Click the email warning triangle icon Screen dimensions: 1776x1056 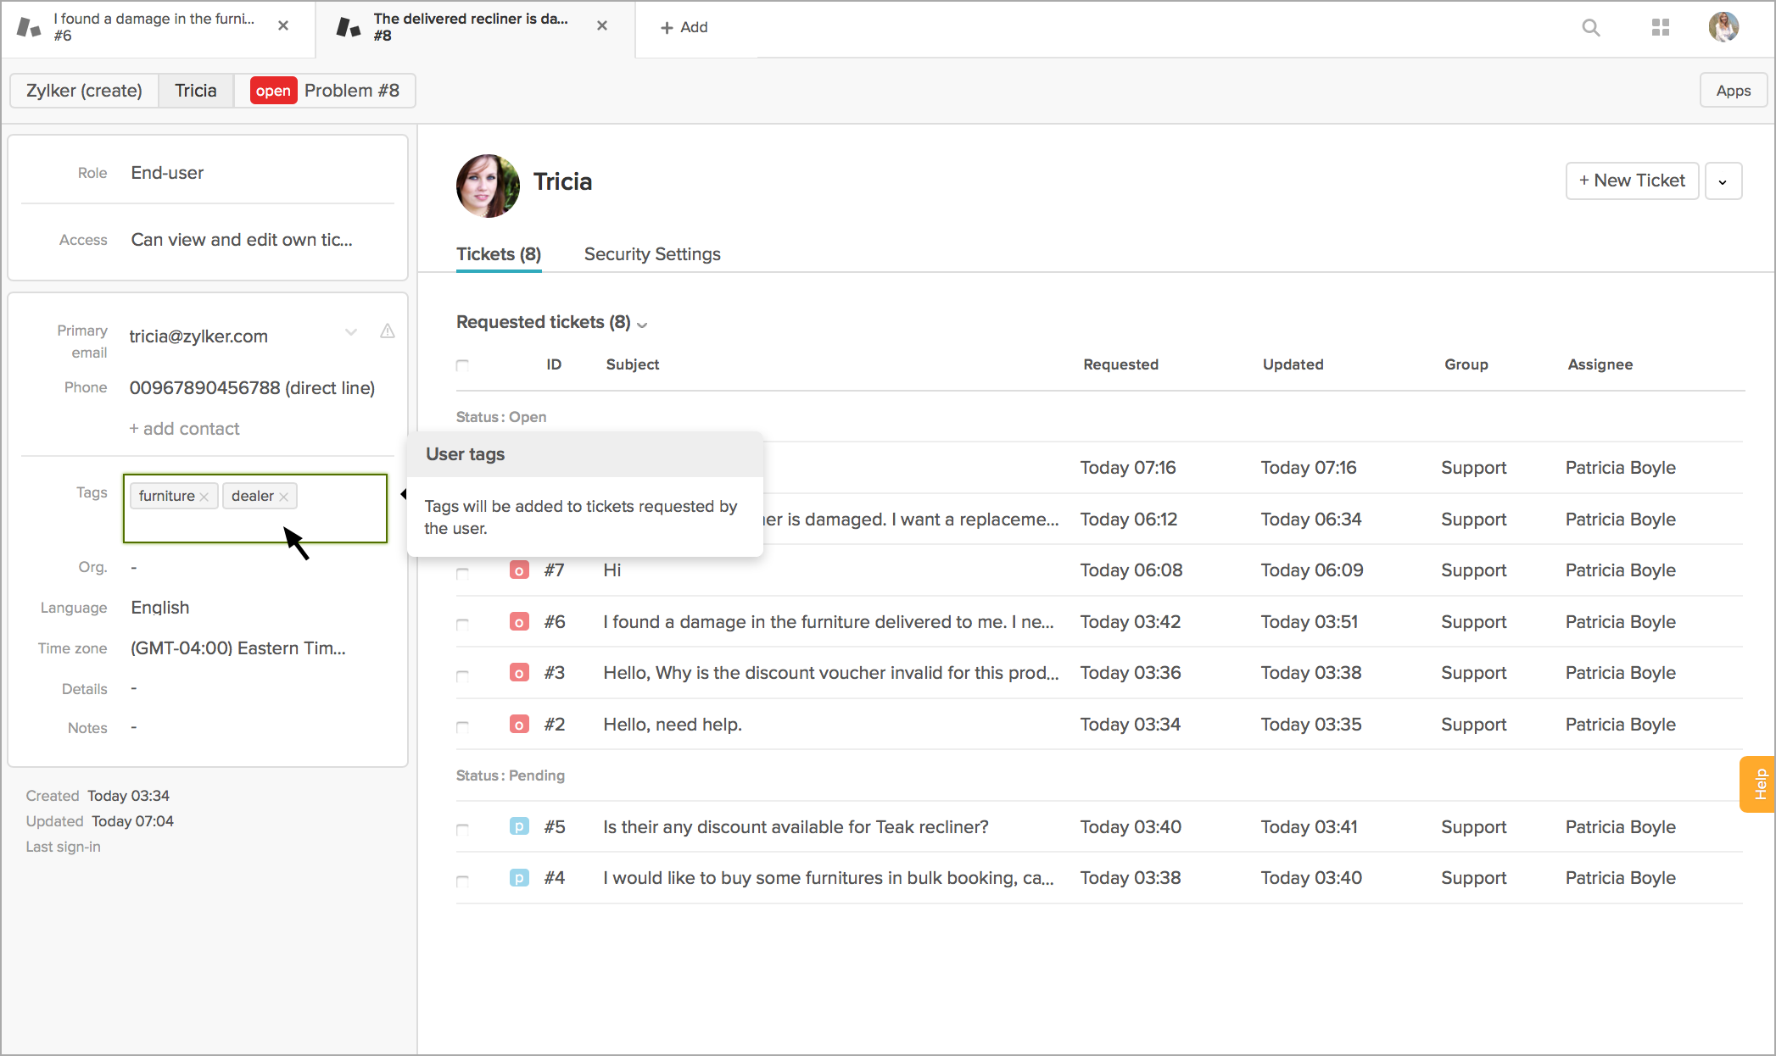coord(388,331)
